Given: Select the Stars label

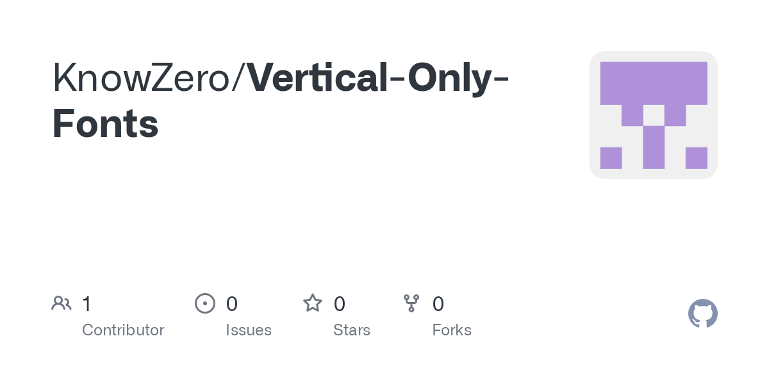Looking at the screenshot, I should coord(352,330).
